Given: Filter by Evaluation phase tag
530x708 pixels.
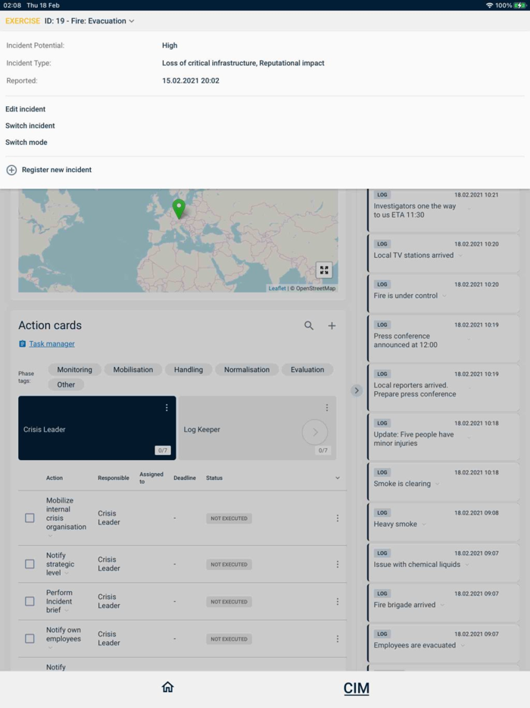Looking at the screenshot, I should point(307,369).
